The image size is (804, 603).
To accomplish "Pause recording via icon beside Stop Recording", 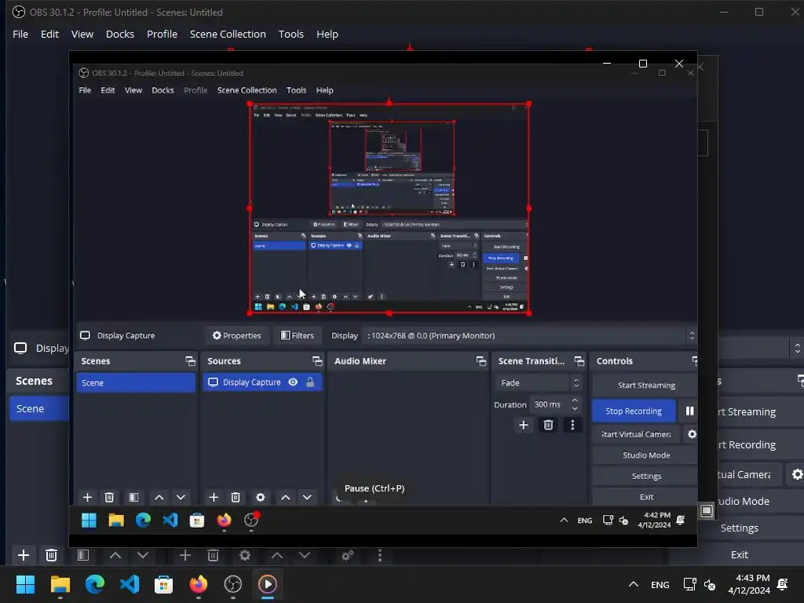I will tap(689, 411).
